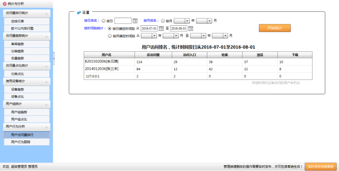The height and width of the screenshot is (171, 339).
Task: Click the 统计与分析 header icon
Action: [x=4, y=4]
